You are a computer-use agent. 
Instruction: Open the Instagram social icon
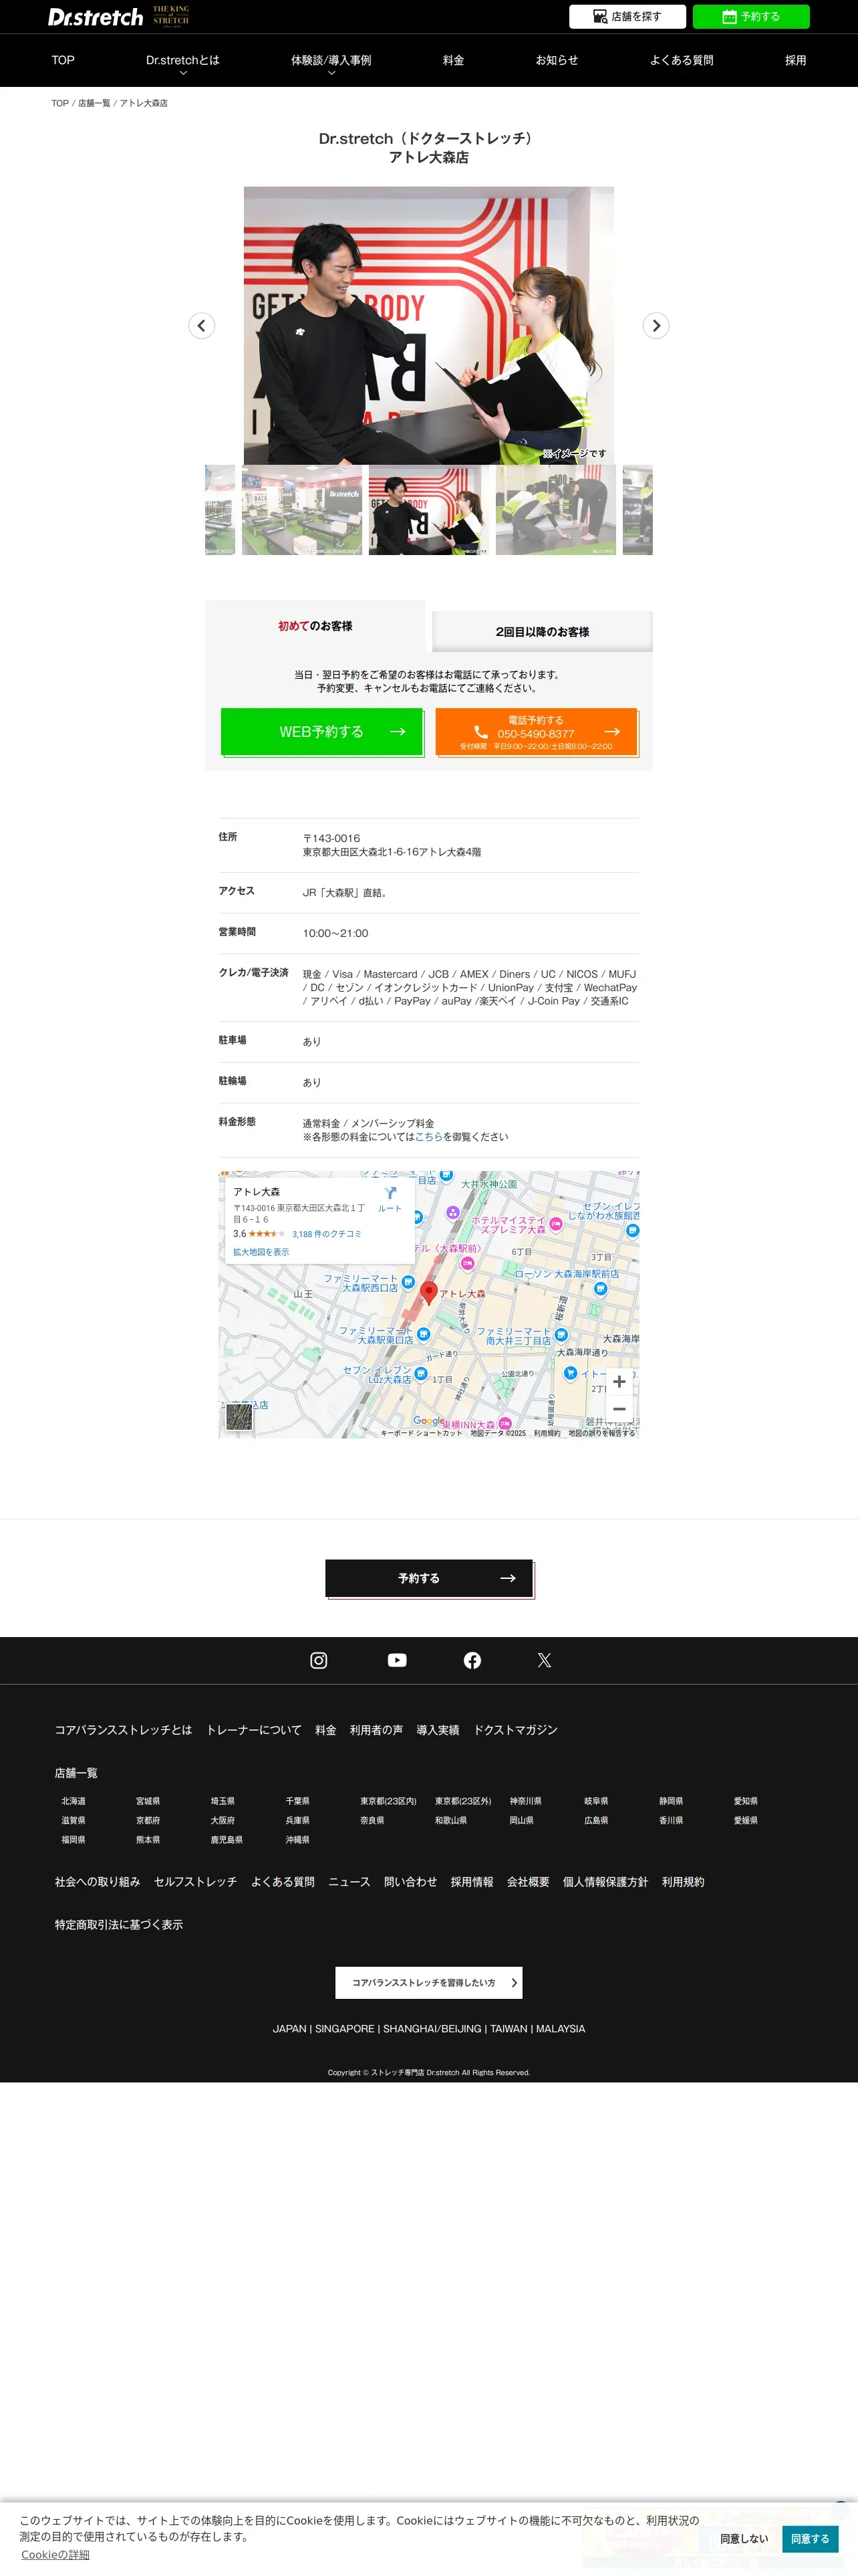[x=319, y=1660]
